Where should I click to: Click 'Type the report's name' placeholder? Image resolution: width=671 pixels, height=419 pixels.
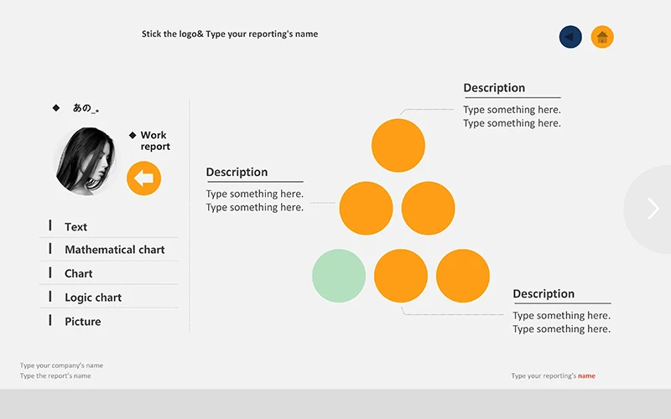click(55, 376)
